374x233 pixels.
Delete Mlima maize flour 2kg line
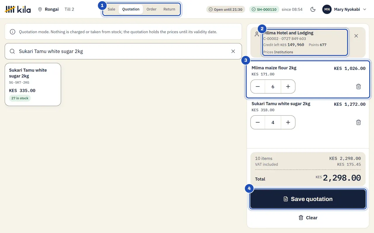click(359, 87)
